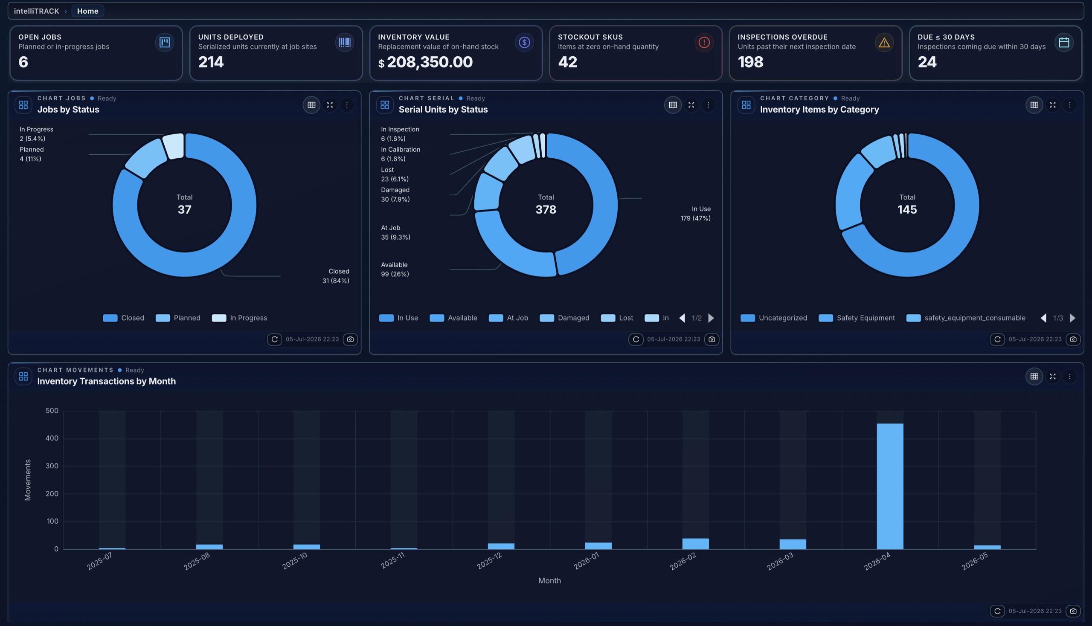Go to next legend page in Serial Units chart
The image size is (1092, 626).
pos(712,318)
